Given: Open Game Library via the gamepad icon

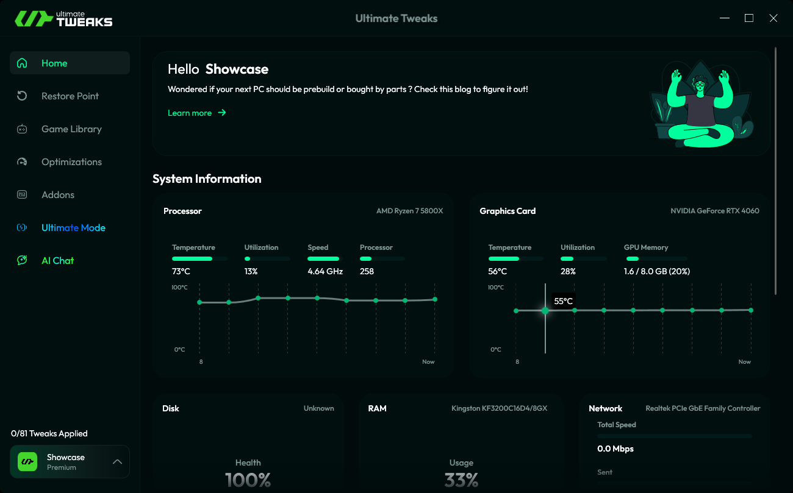Looking at the screenshot, I should [x=22, y=129].
